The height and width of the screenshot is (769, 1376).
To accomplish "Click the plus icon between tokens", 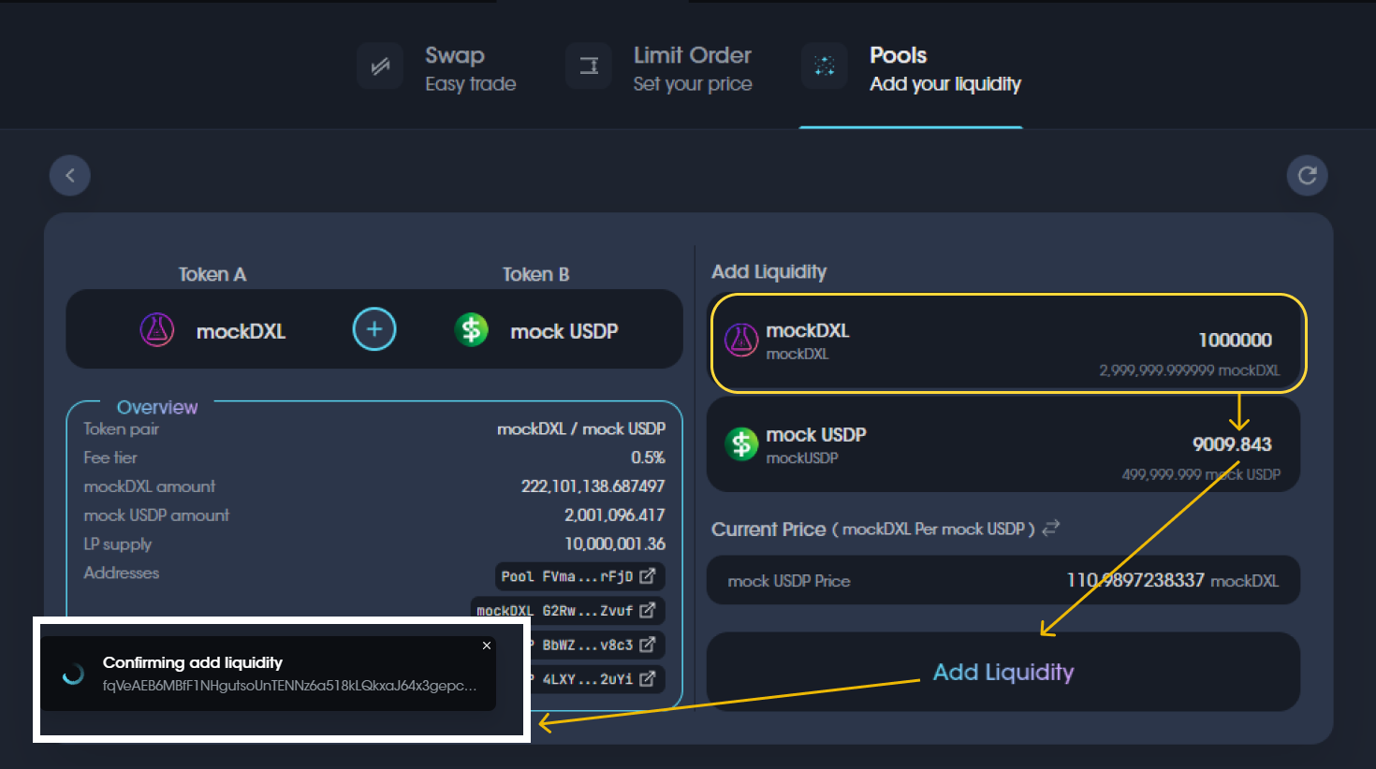I will point(374,329).
